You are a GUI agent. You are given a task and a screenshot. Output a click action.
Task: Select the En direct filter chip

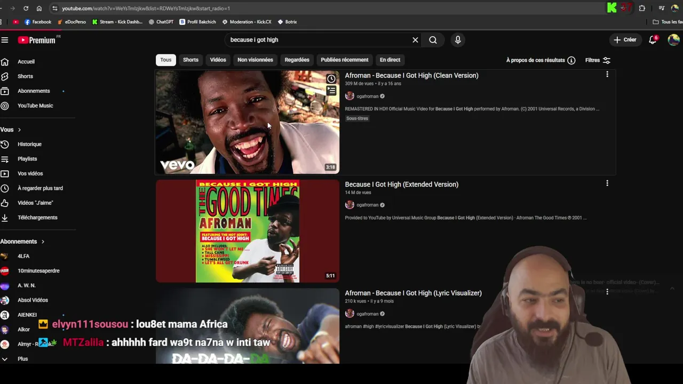tap(390, 60)
